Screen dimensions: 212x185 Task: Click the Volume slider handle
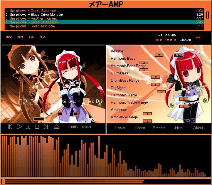[x=159, y=55]
